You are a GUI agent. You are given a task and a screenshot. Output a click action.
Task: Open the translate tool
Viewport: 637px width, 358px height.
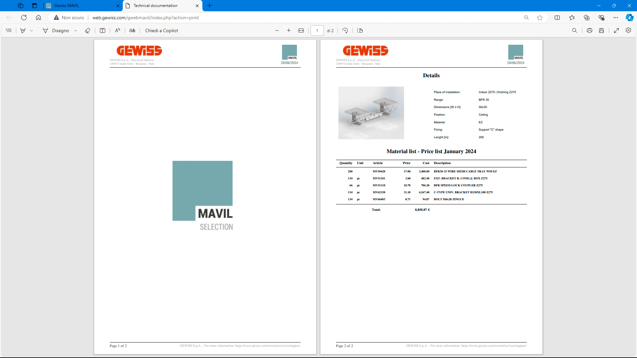[132, 30]
